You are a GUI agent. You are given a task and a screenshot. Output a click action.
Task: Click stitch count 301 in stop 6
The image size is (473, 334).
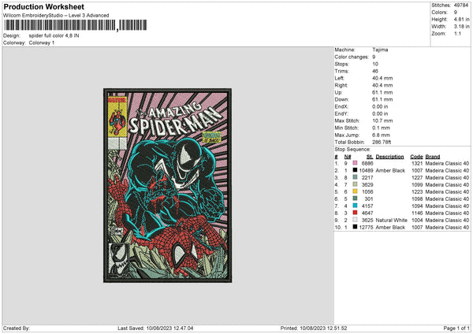point(369,199)
